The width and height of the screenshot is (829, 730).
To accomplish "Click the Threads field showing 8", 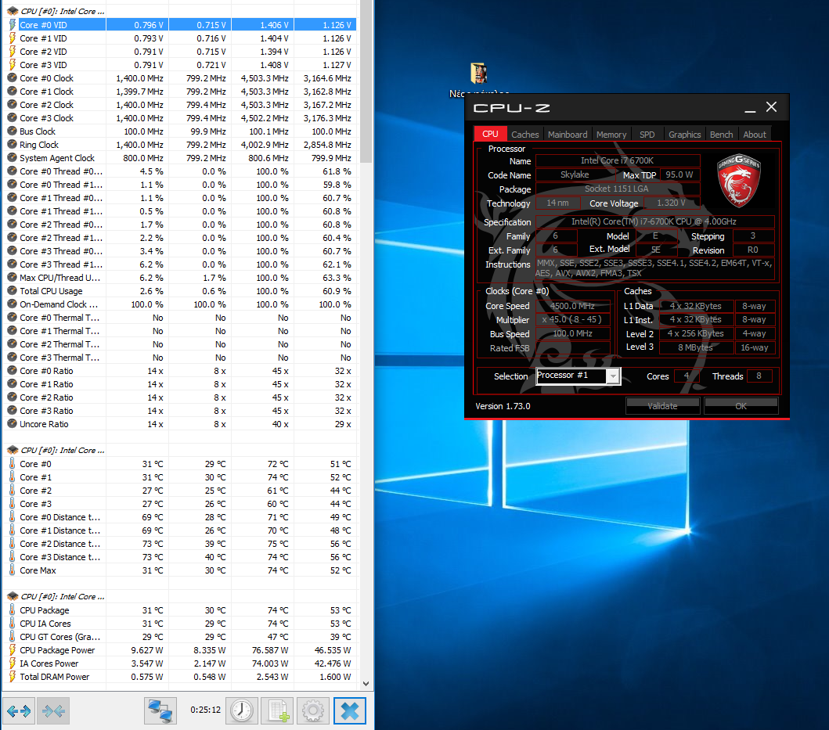I will point(759,376).
